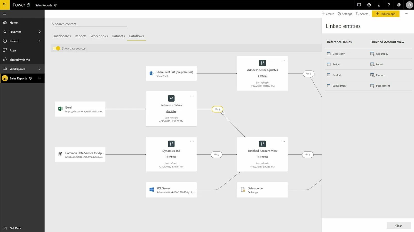Click Create in the toolbar
The height and width of the screenshot is (232, 414).
[328, 14]
